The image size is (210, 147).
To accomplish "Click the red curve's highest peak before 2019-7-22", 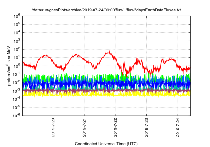I will coord(110,52).
